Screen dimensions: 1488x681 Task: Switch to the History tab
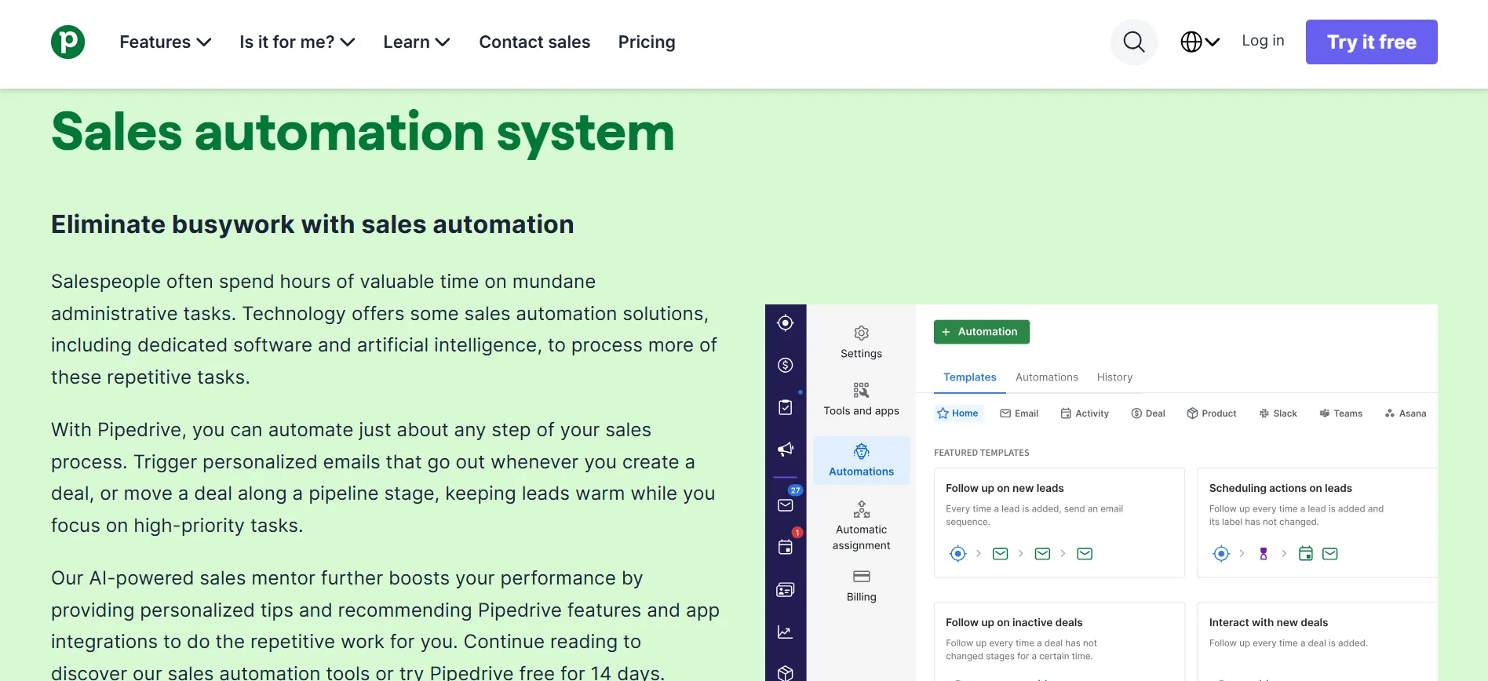click(1114, 377)
